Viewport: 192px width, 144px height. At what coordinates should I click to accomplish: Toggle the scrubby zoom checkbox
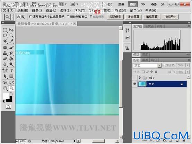point(91,17)
